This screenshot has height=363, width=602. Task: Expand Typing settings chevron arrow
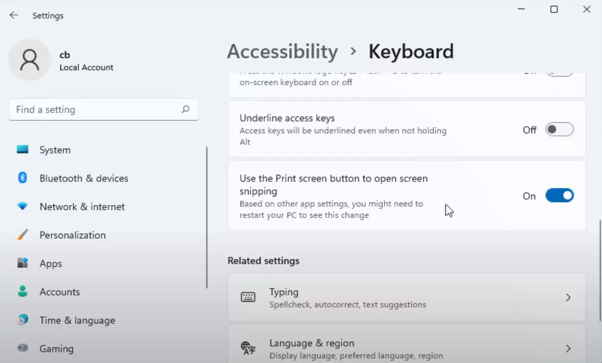tap(568, 297)
